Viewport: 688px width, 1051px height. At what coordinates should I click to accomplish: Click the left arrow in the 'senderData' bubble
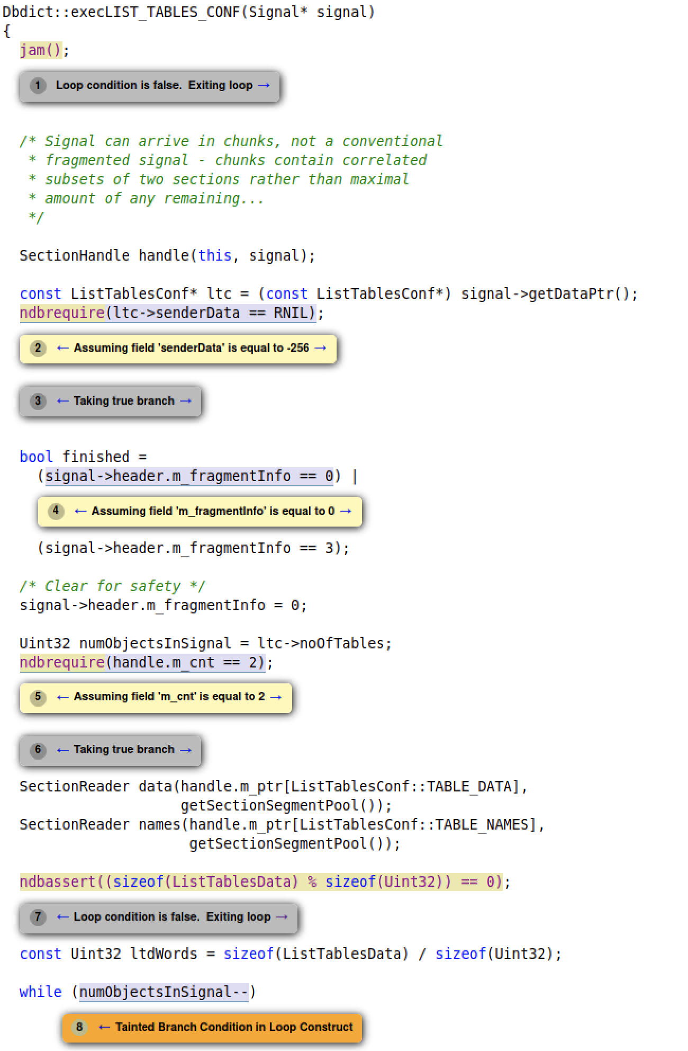62,348
